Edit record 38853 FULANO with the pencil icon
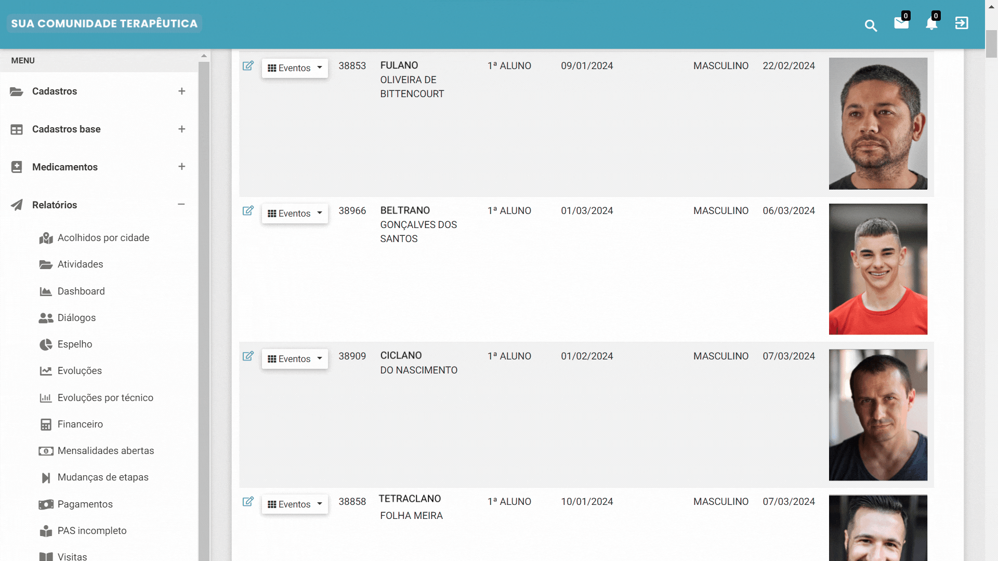998x561 pixels. (248, 66)
